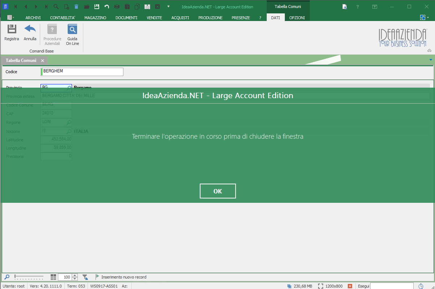Switch to the OPZIONI ribbon tab
The height and width of the screenshot is (289, 435).
click(297, 18)
